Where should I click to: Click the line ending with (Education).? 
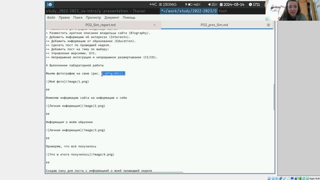91,41
